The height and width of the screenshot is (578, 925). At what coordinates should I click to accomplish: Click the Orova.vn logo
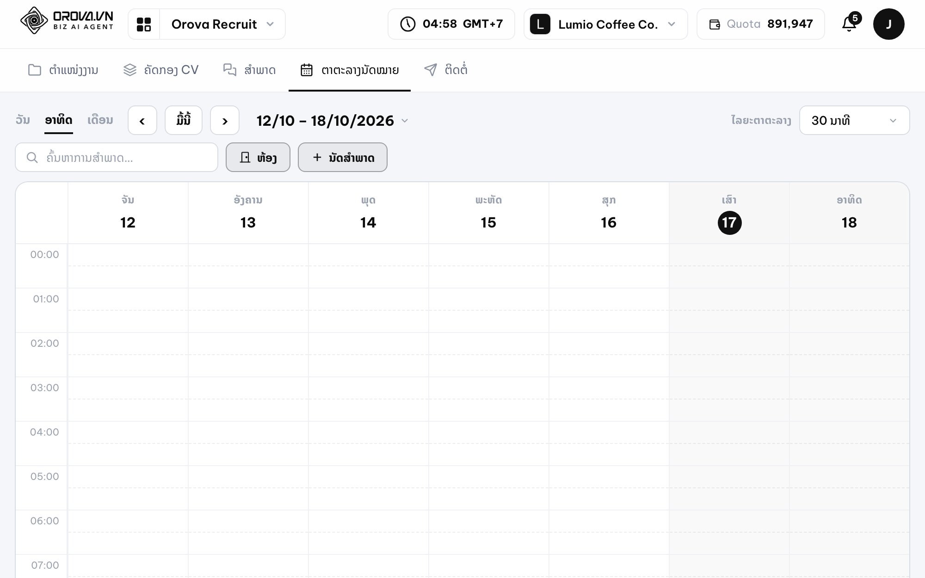(67, 21)
